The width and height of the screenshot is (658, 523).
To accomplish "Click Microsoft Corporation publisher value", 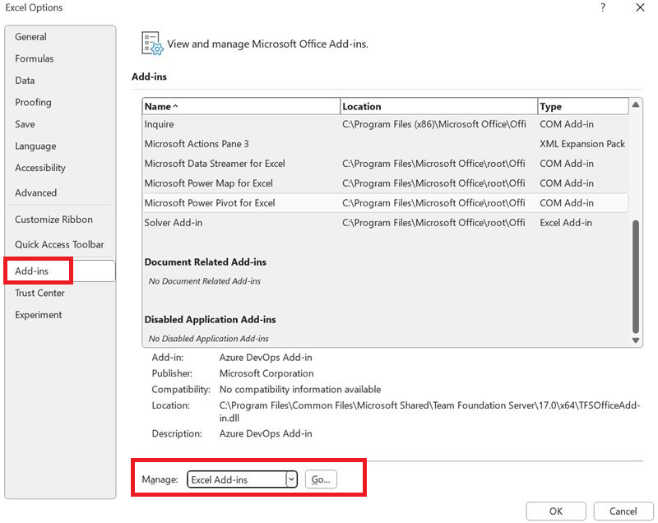I will click(266, 373).
